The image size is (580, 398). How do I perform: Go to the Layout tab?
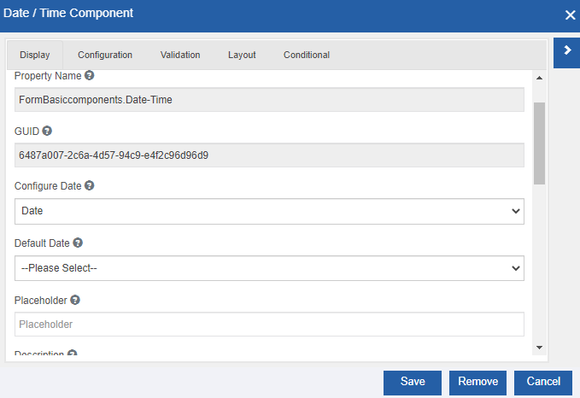[242, 56]
